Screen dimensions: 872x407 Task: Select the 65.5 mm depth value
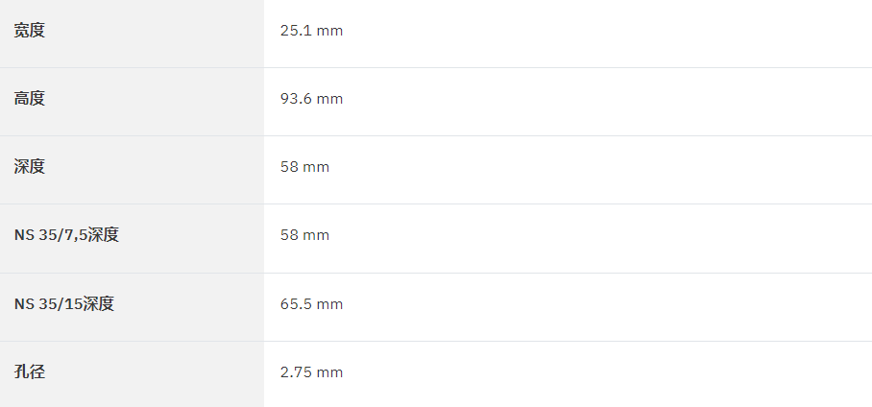(x=311, y=304)
